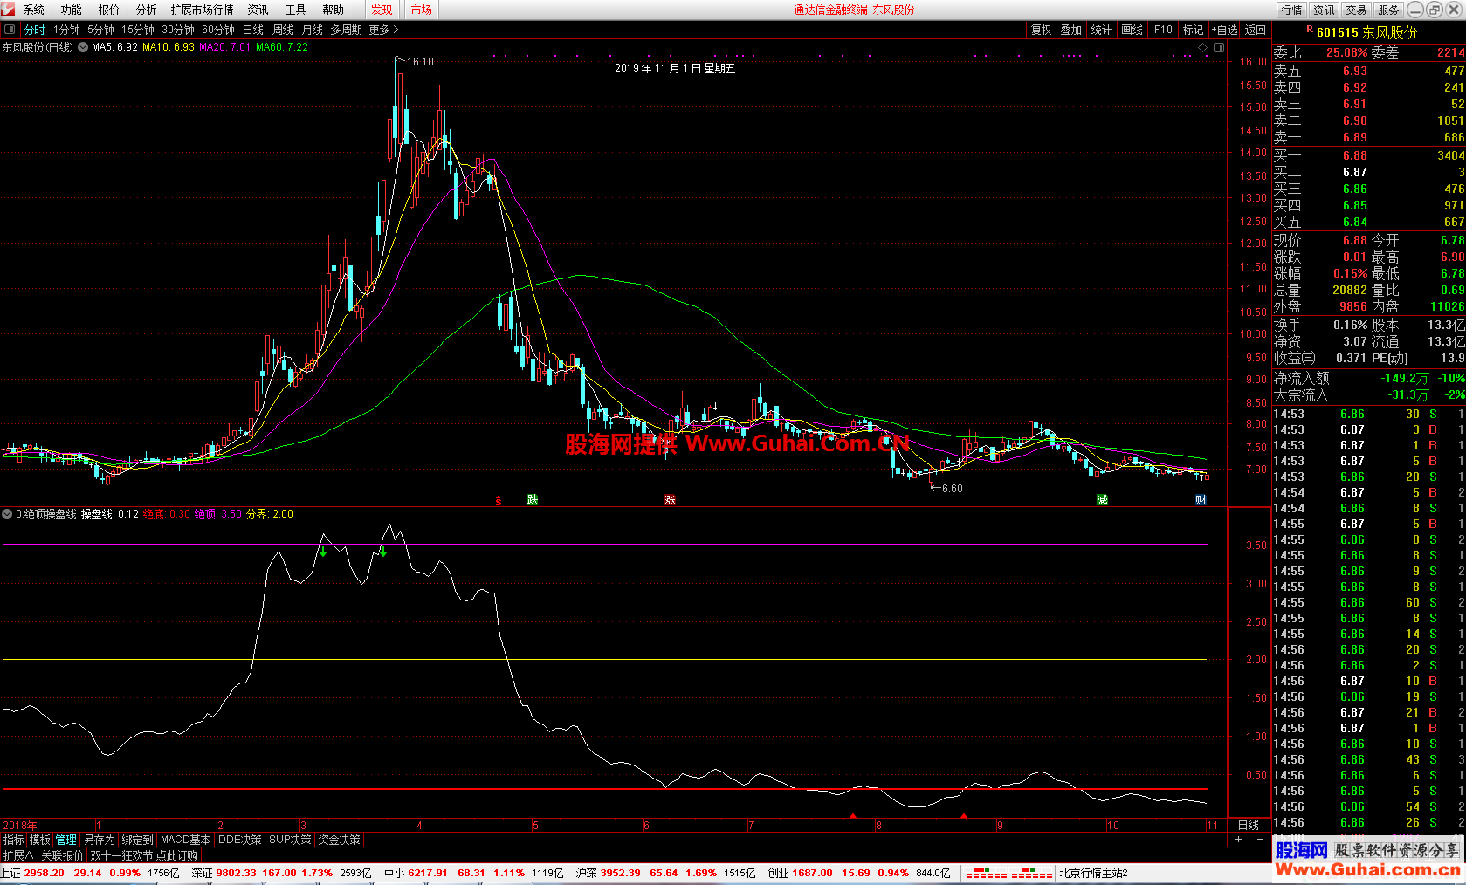Click the 返回 button
Screen dimensions: 1466x885
[x=1256, y=30]
